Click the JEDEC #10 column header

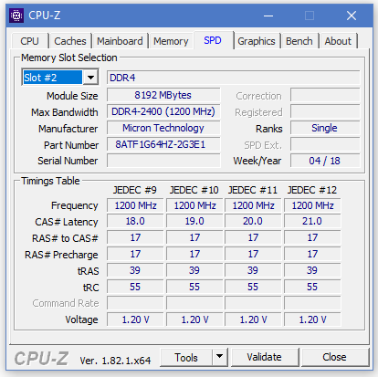tap(194, 190)
